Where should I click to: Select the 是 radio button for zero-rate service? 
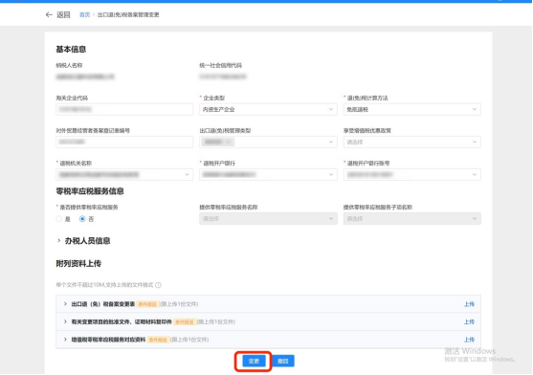[59, 219]
